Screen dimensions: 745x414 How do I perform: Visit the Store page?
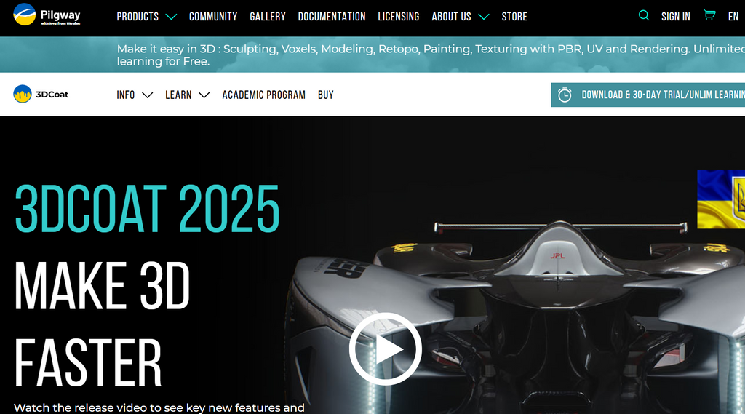514,16
